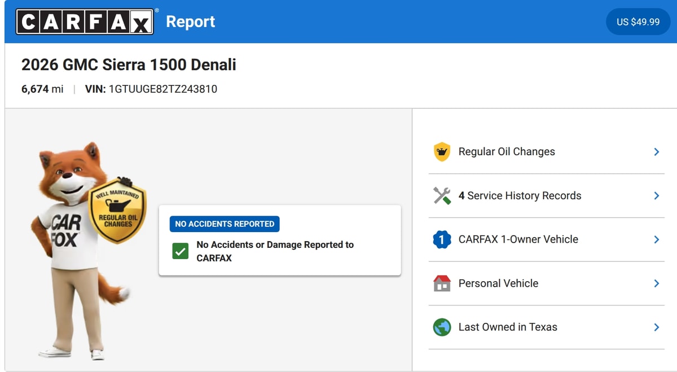Viewport: 677px width, 372px height.
Task: Click the globe icon for Last Owned
Action: tap(442, 327)
